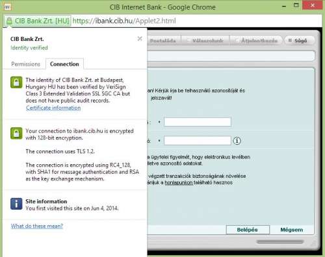
Task: Click the horizontal scrollbar at page bottom
Action: (280, 242)
